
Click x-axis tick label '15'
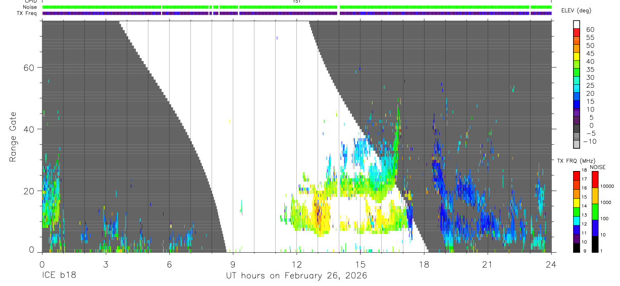point(360,264)
